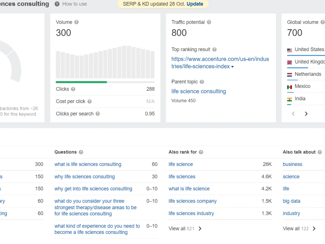Image resolution: width=325 pixels, height=244 pixels.
Task: Click the Parent topic question mark icon
Action: click(202, 82)
